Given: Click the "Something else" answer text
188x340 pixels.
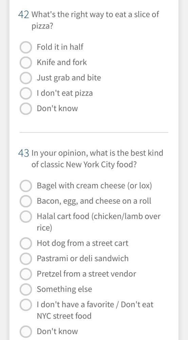Looking at the screenshot, I should [x=64, y=289].
